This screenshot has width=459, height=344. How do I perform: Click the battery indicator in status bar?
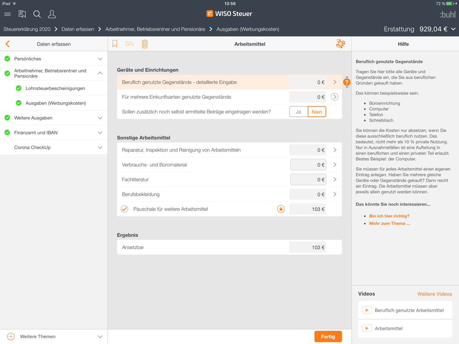[x=451, y=4]
